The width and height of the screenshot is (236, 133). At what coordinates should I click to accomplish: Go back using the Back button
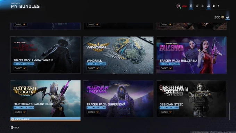[15, 127]
